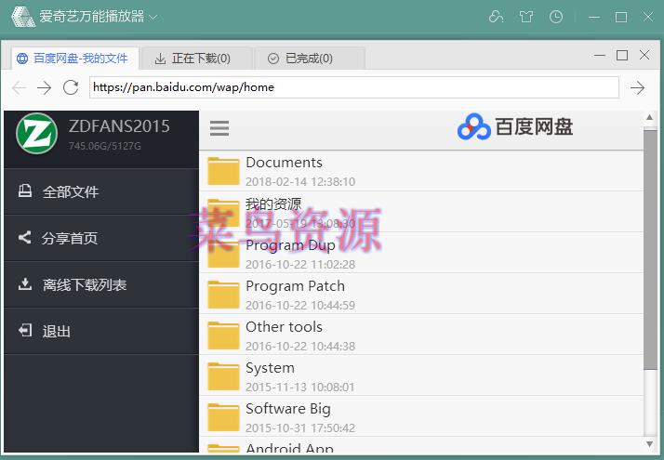The image size is (664, 460).
Task: Click the ZDFANS2015 username text
Action: [119, 126]
